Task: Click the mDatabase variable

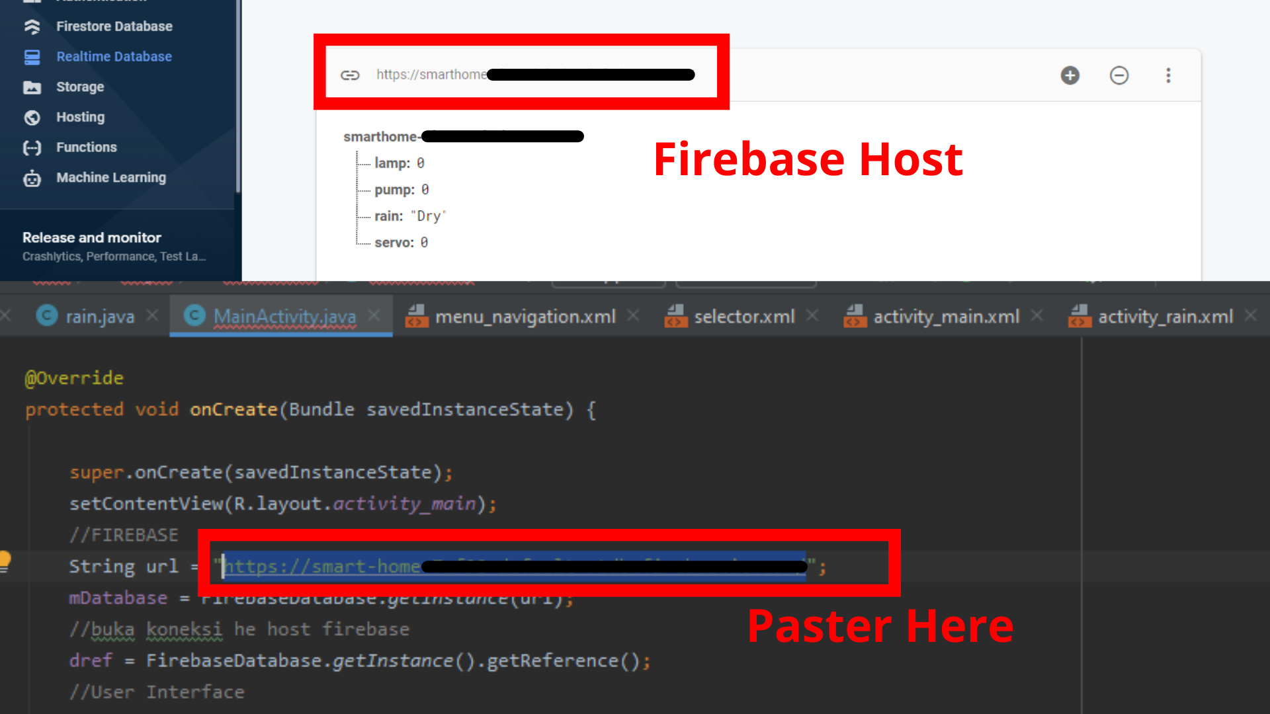Action: pyautogui.click(x=118, y=598)
